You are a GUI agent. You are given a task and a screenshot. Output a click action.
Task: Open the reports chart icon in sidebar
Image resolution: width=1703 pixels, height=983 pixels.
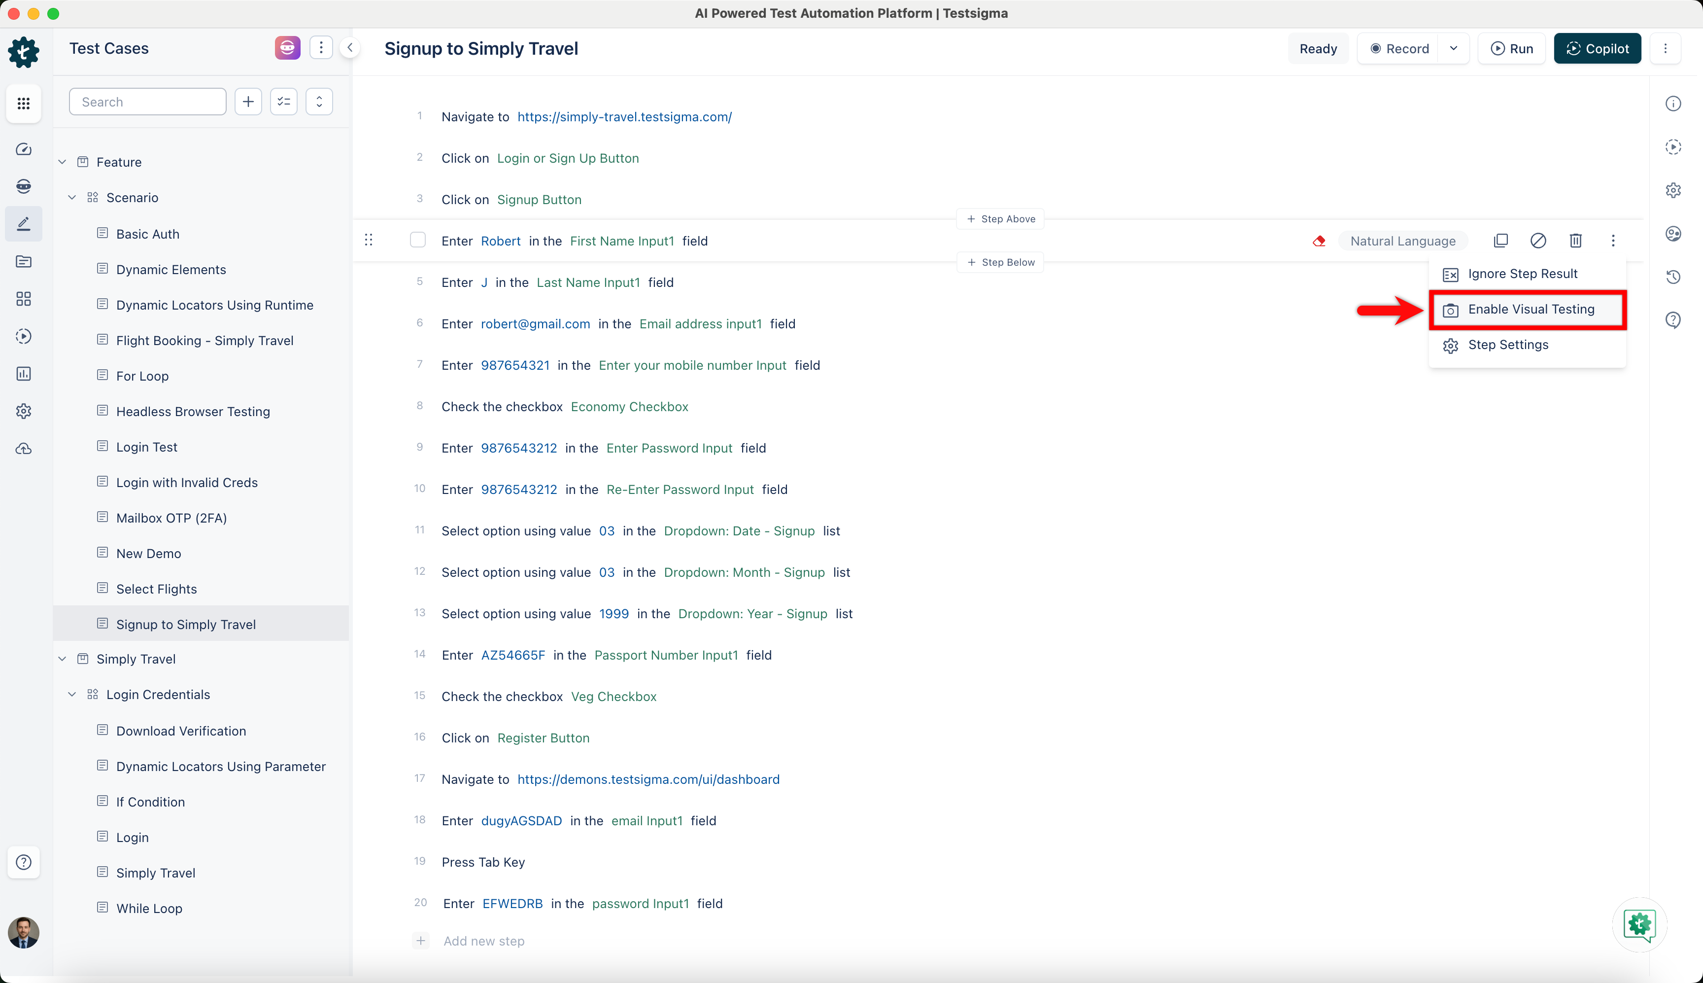24,374
